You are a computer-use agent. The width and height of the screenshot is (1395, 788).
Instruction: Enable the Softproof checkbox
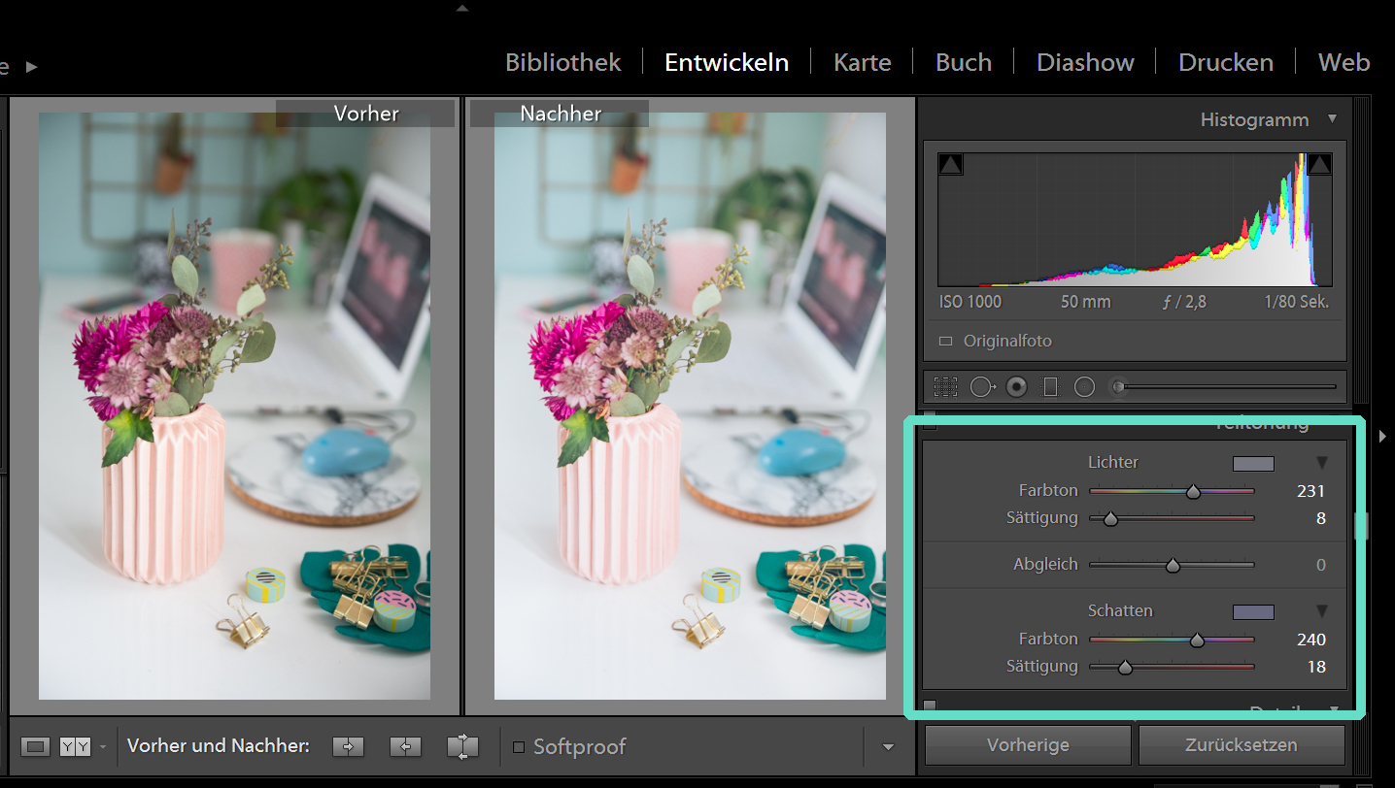click(519, 747)
